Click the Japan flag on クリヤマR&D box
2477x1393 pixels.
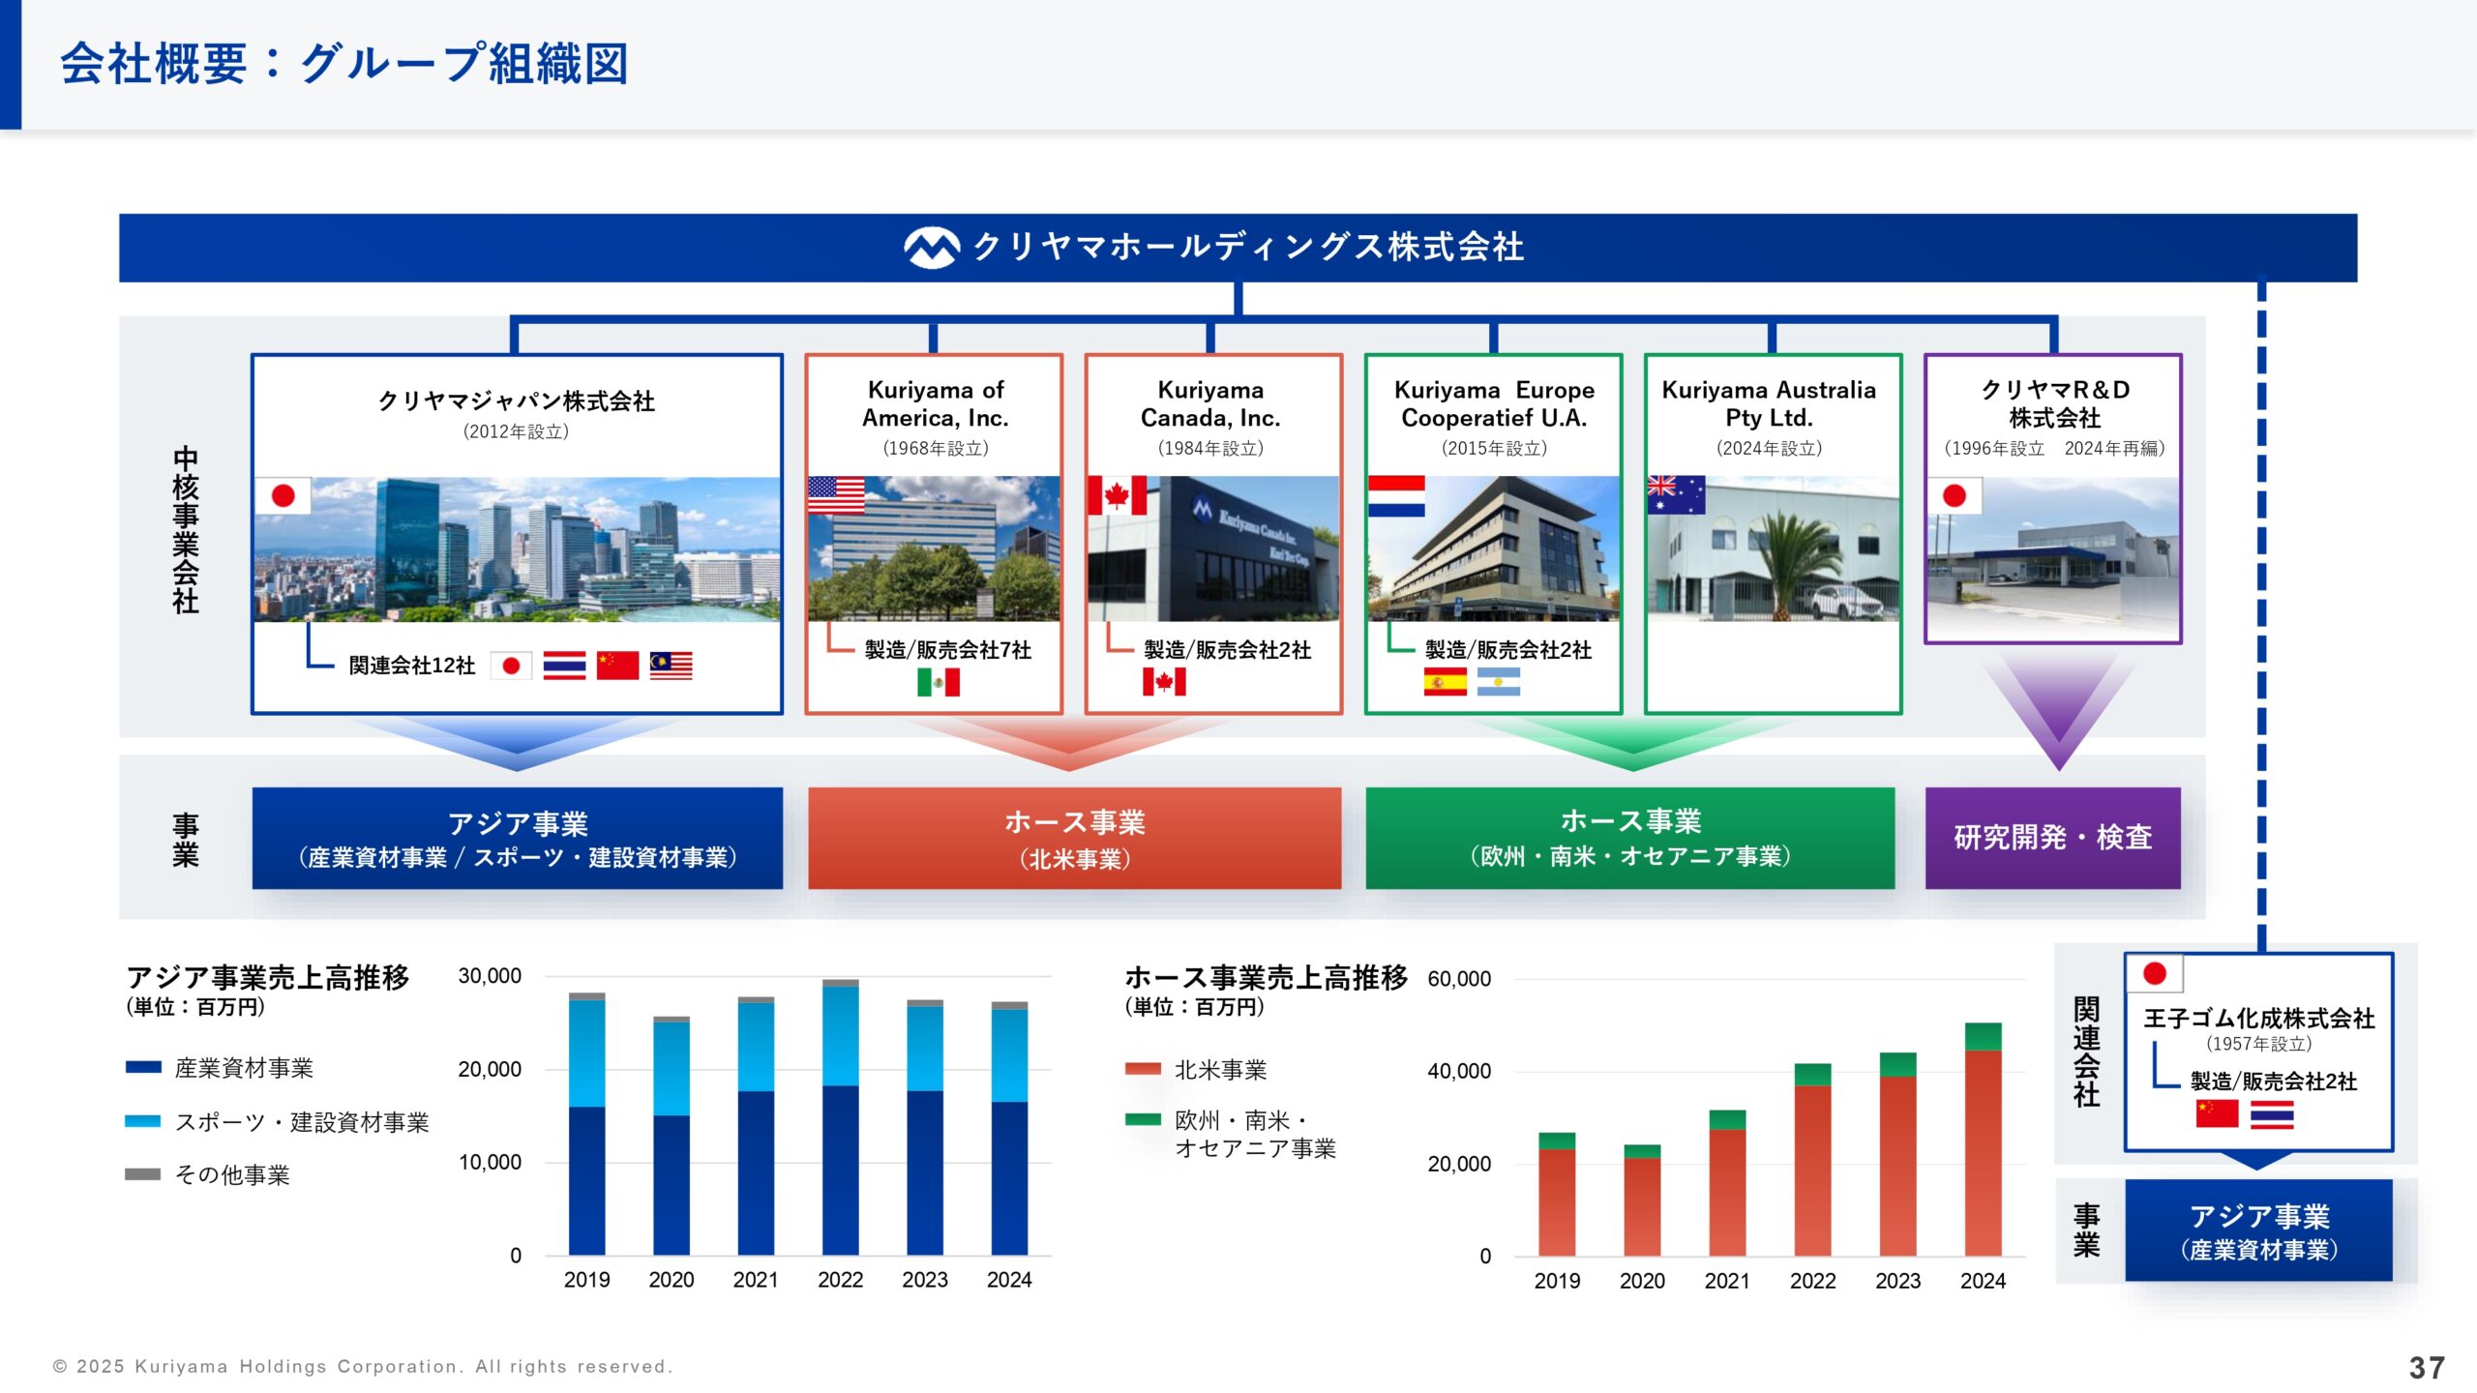pos(1955,496)
